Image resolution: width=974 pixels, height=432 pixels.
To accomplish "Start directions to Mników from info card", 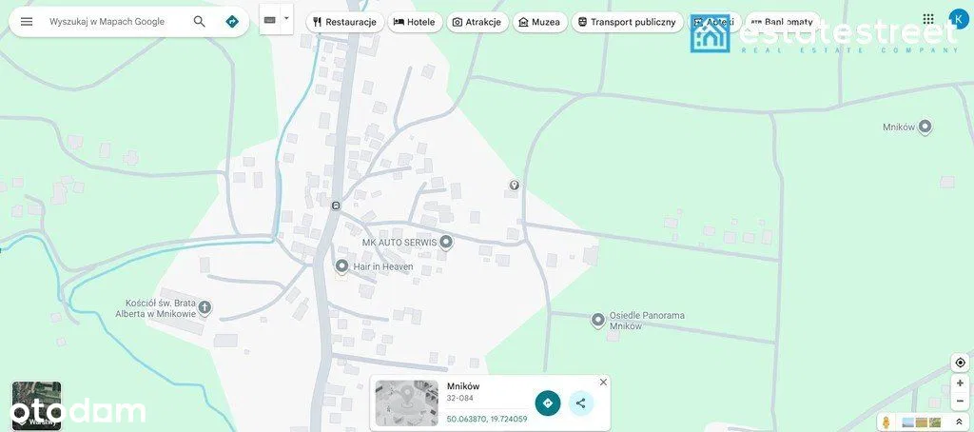I will coord(548,403).
